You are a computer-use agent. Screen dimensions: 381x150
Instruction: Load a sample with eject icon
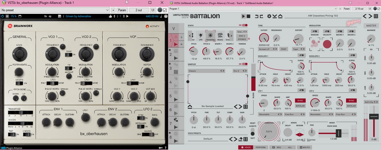(190, 107)
